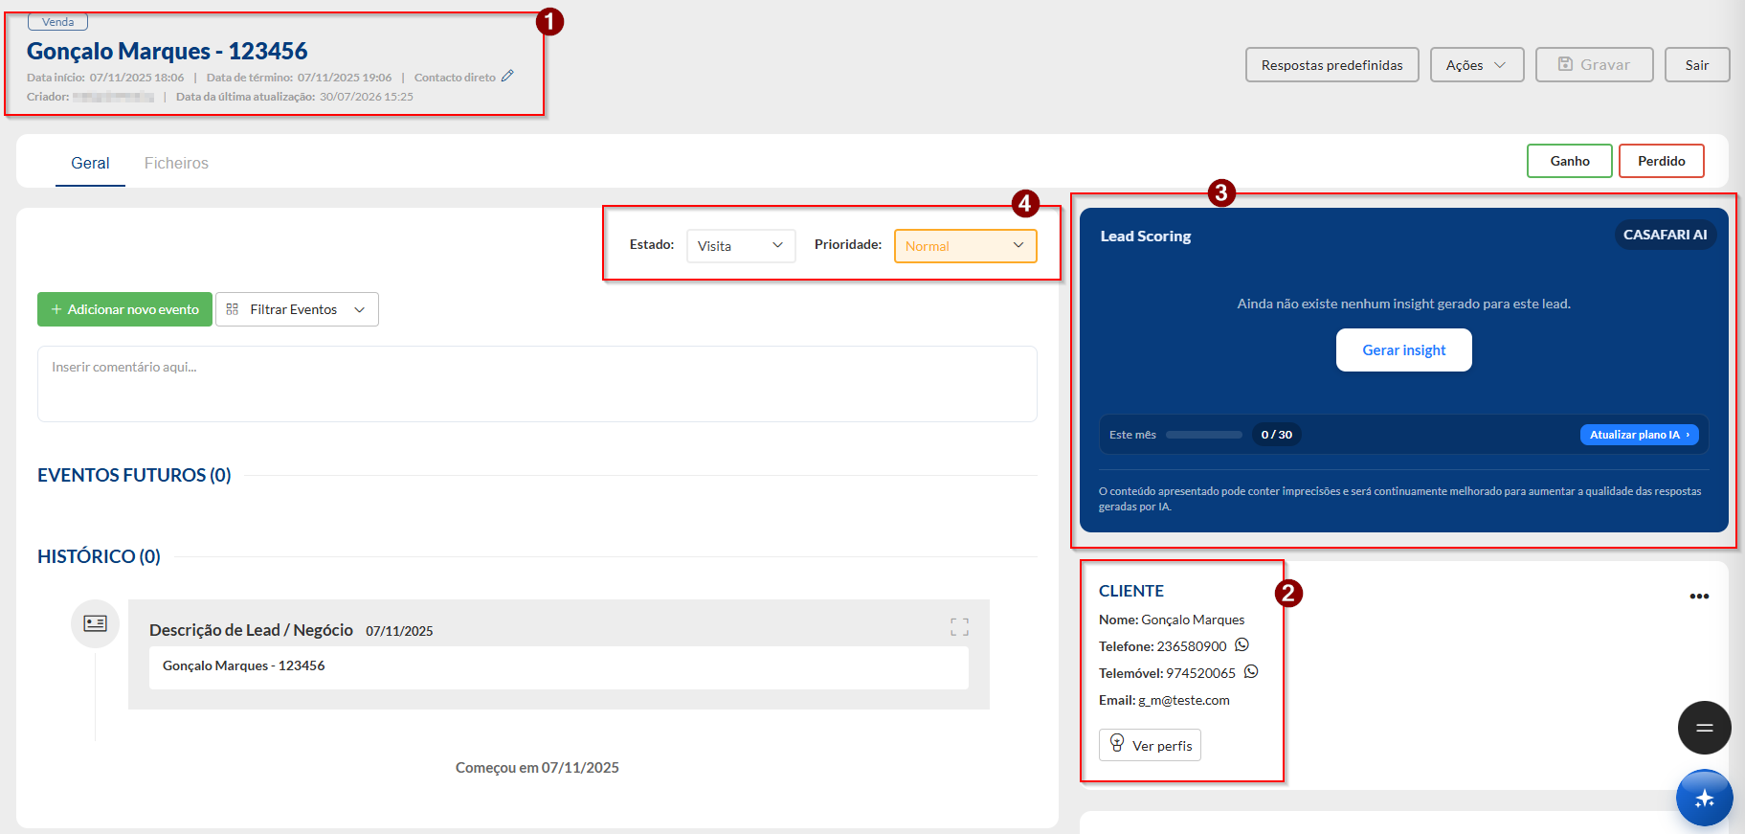Click Atualizar plano IA
1745x834 pixels.
click(x=1639, y=435)
